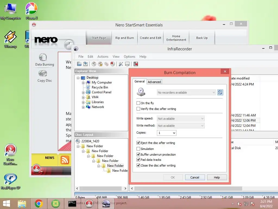Click Cancel in Burn Compilation dialog
Viewport: 278px width, 209px height.
(x=195, y=177)
